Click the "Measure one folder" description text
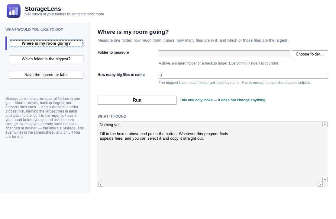Viewport: 336px width, 219px height. (x=193, y=40)
